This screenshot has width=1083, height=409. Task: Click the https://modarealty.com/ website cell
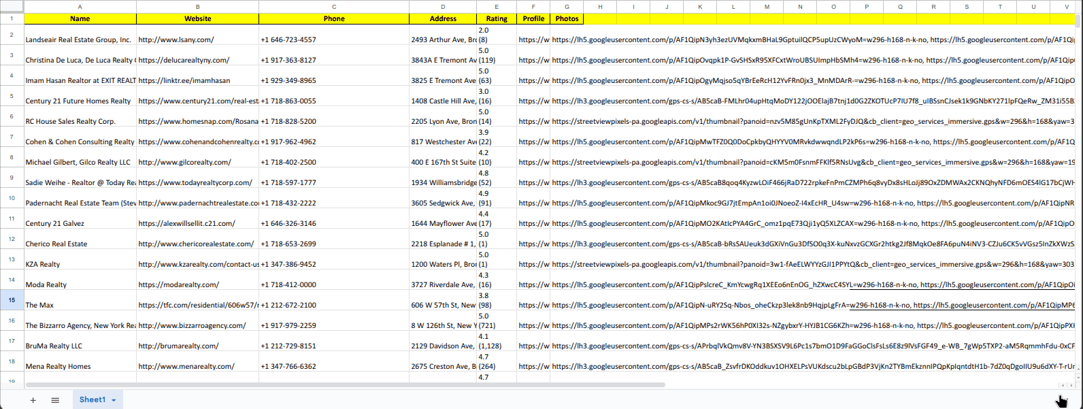[198, 280]
